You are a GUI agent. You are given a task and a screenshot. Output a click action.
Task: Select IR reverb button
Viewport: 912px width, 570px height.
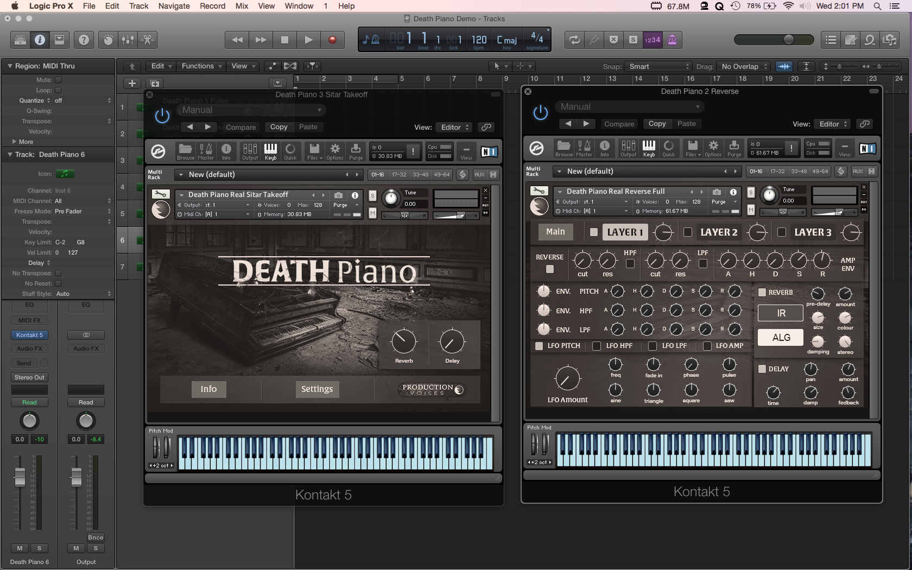click(781, 313)
